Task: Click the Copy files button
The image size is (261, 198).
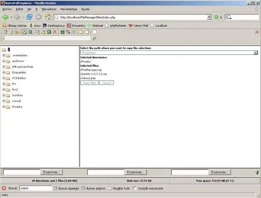Action: point(90,83)
